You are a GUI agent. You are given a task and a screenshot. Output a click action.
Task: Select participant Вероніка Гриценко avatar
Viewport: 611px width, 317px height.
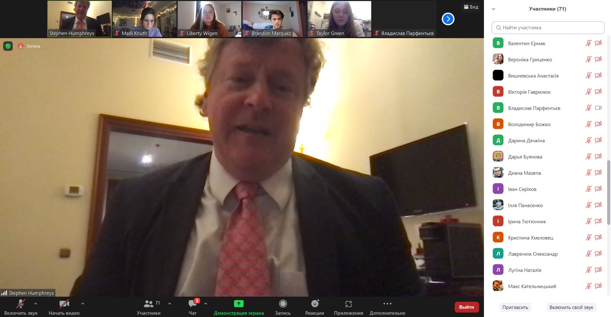click(498, 59)
